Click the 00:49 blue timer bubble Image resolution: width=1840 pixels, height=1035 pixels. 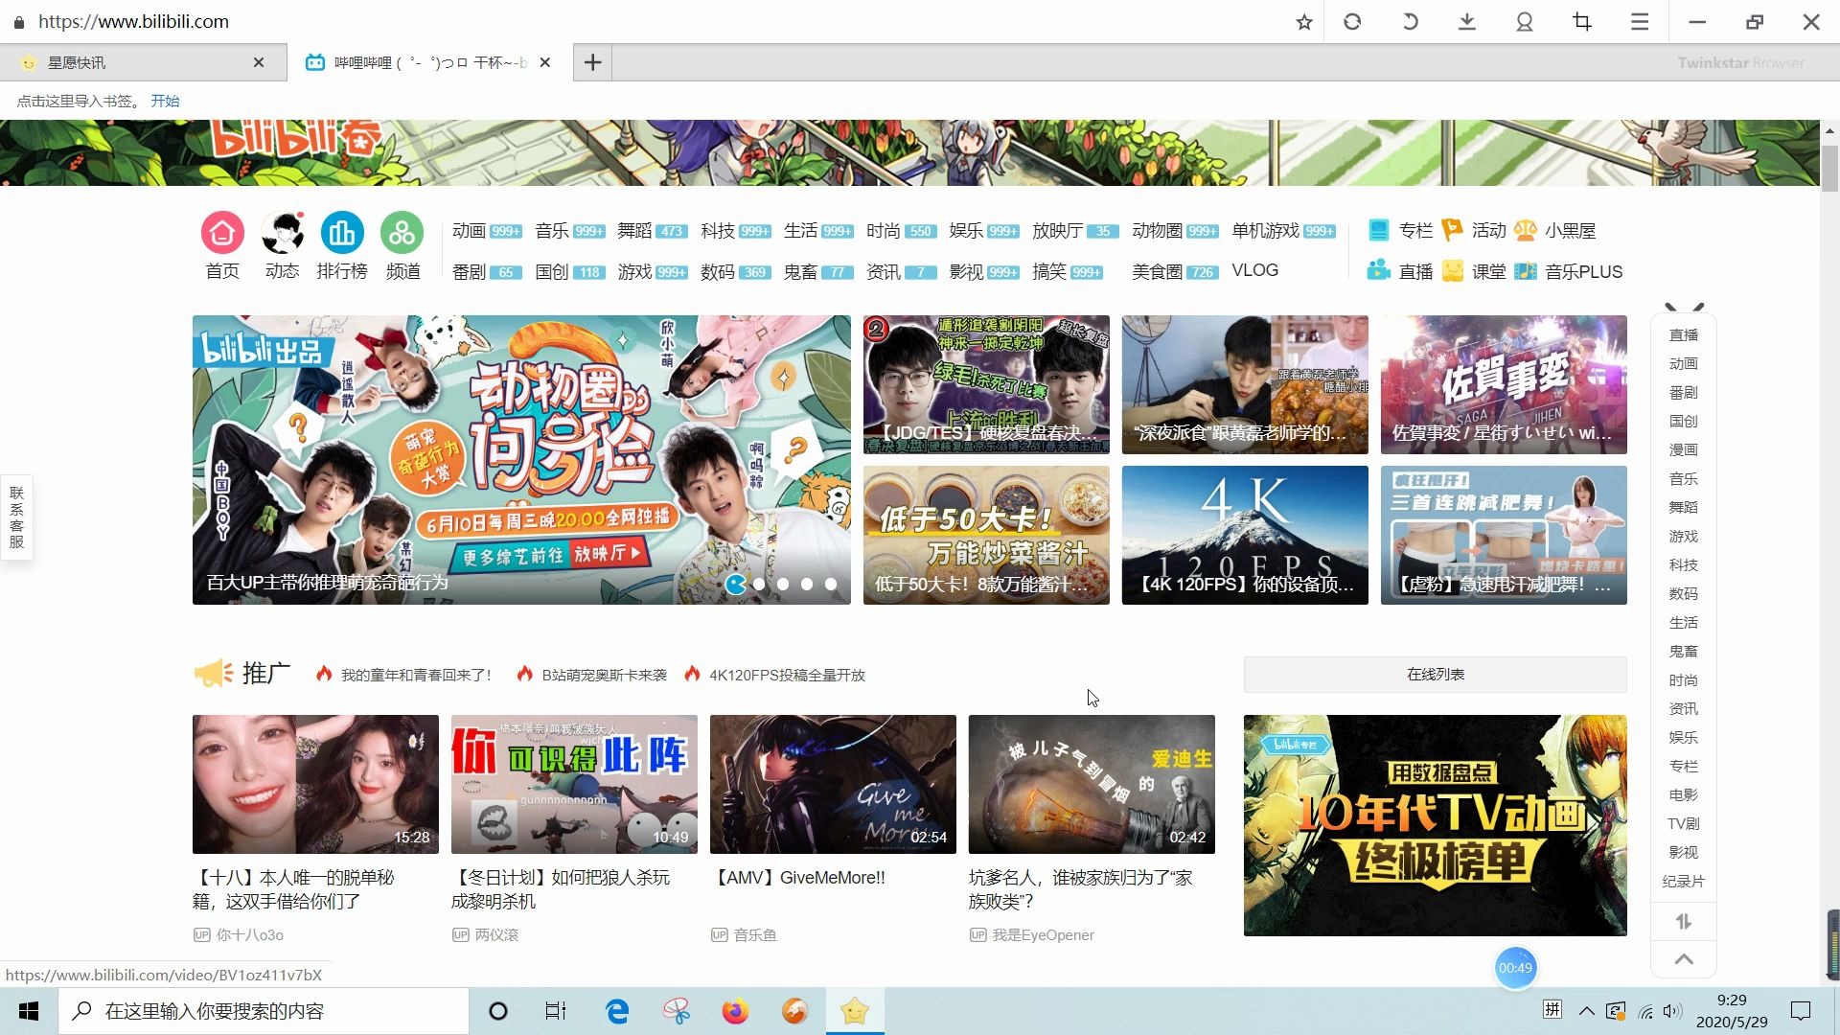pyautogui.click(x=1515, y=968)
